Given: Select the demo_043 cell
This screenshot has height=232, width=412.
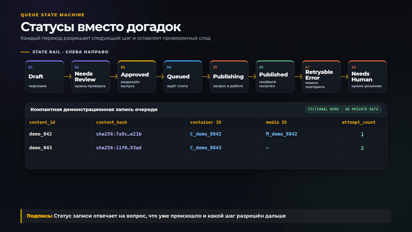Looking at the screenshot, I should point(40,148).
